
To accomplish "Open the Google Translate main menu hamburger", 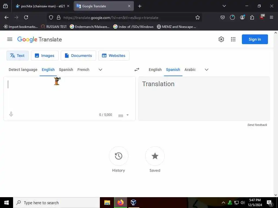I will pos(10,39).
